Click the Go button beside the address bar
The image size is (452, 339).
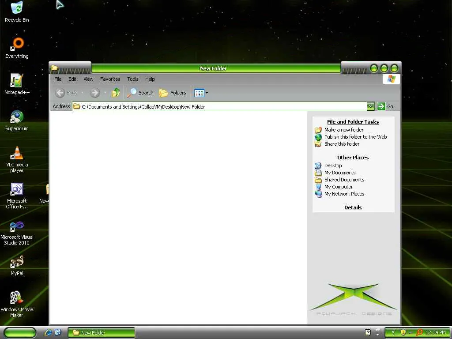(x=385, y=106)
